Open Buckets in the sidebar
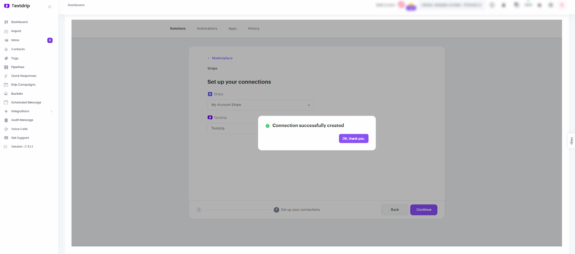This screenshot has height=254, width=575. [17, 94]
